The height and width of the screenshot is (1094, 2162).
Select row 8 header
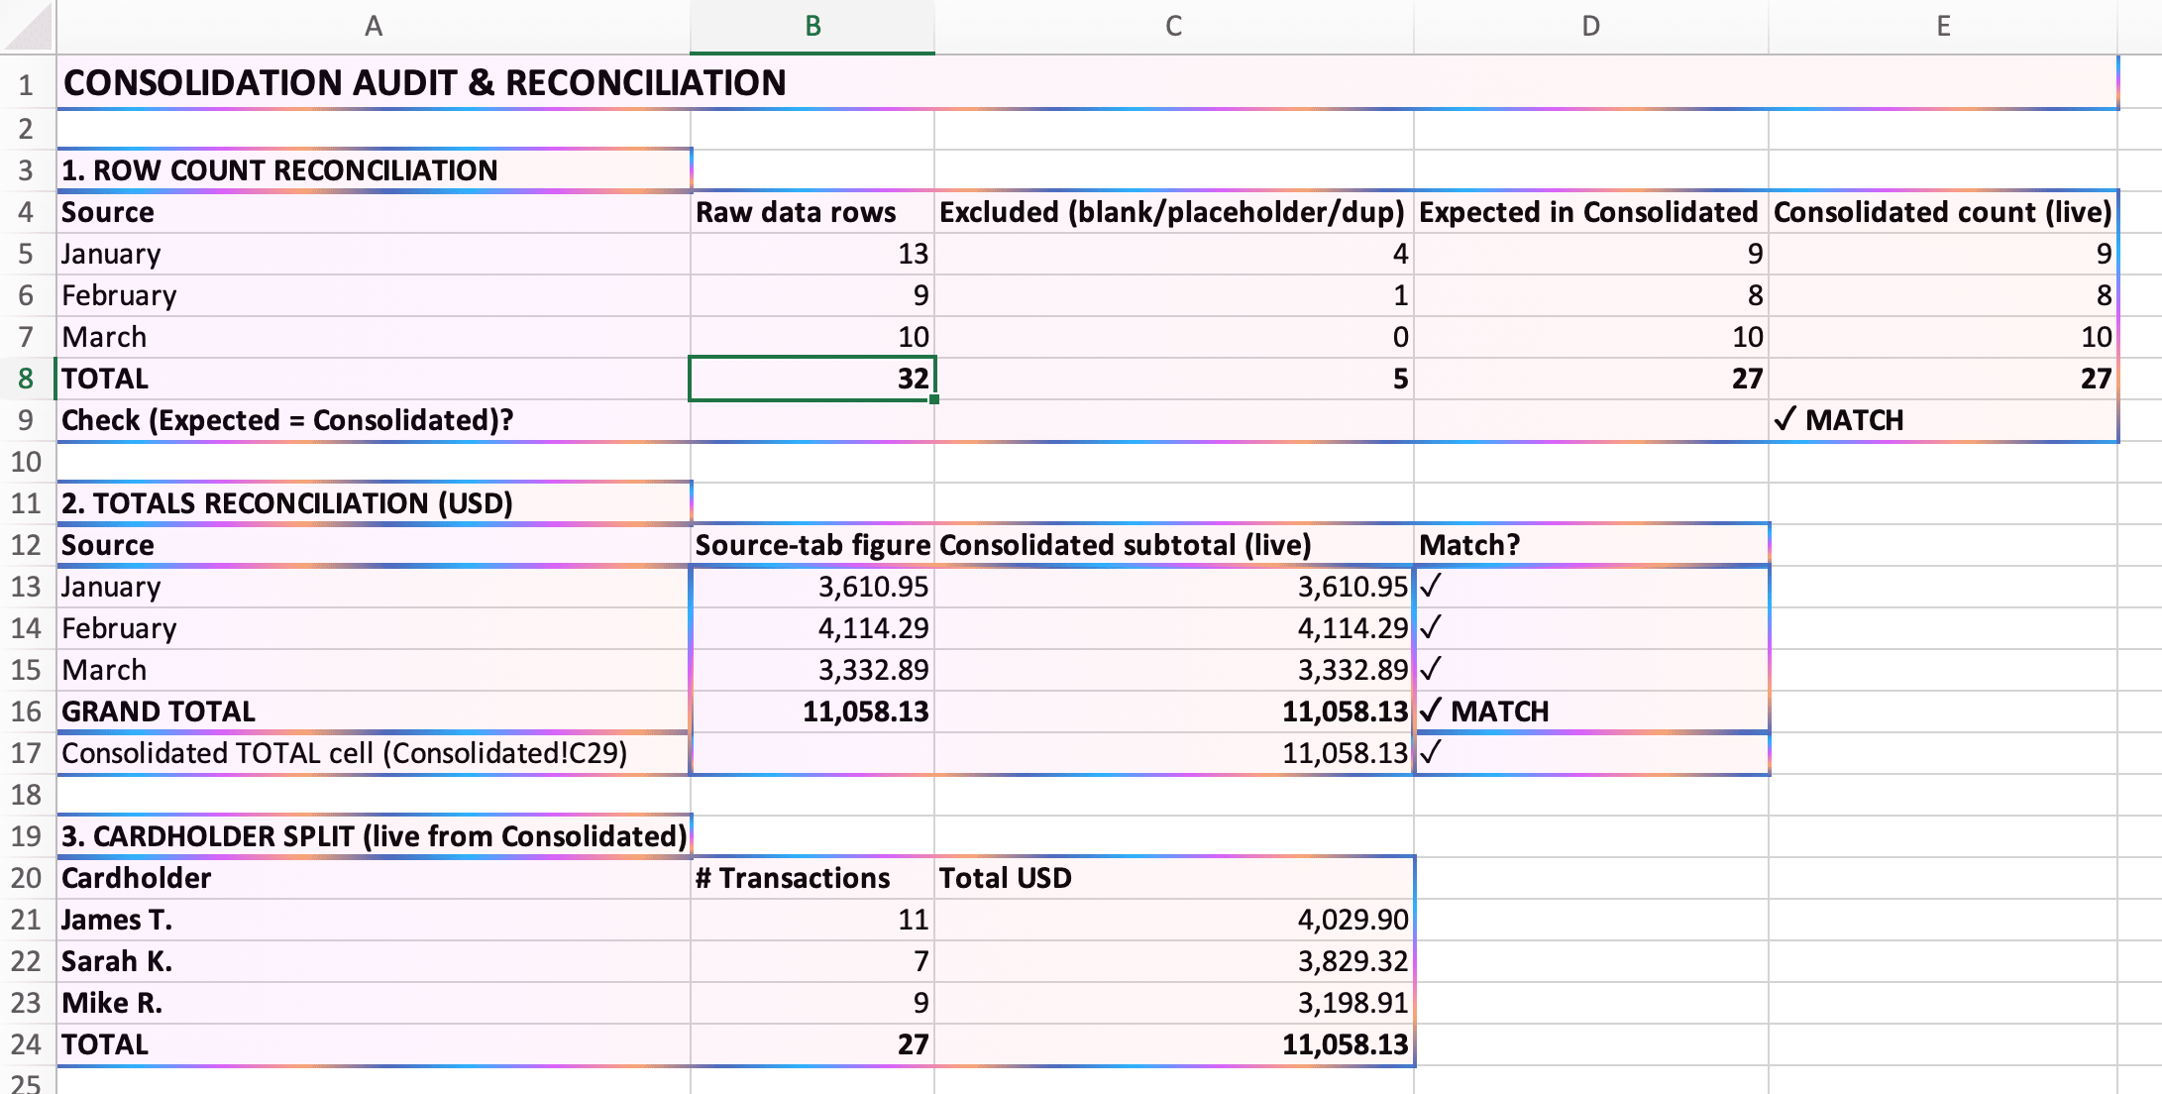(x=27, y=379)
